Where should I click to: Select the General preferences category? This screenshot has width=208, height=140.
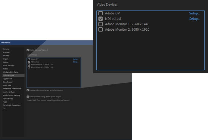[x=6, y=49]
